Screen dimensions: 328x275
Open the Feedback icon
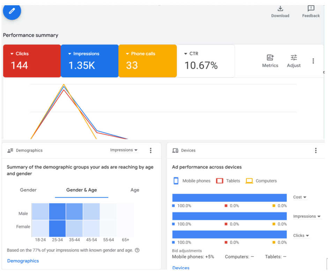[x=311, y=9]
